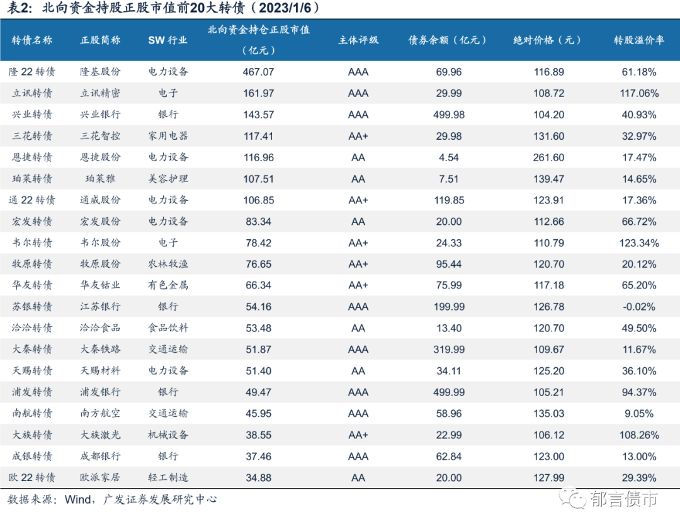The image size is (680, 529).
Task: Click the 108.26% premium rate cell
Action: (x=639, y=435)
